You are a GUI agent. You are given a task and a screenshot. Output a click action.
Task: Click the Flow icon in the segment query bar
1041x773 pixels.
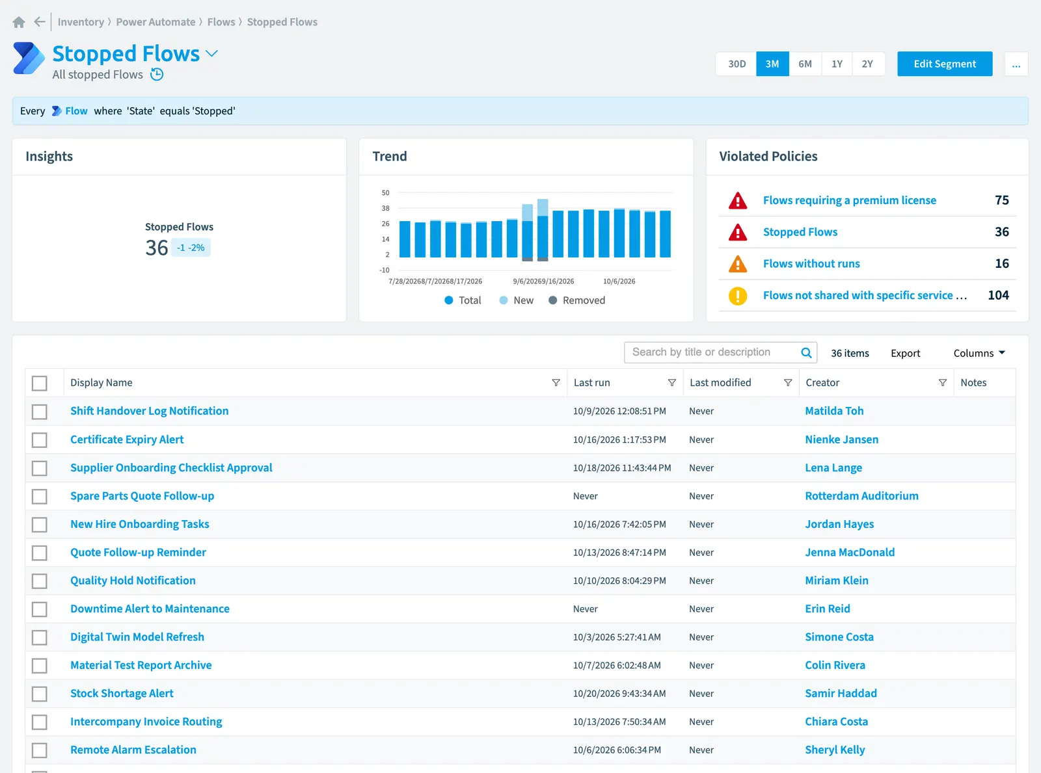[x=57, y=111]
